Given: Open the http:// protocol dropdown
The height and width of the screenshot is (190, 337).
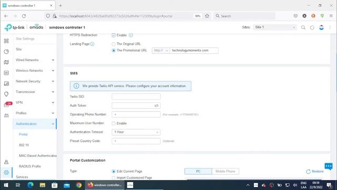Looking at the screenshot, I should pos(161,51).
